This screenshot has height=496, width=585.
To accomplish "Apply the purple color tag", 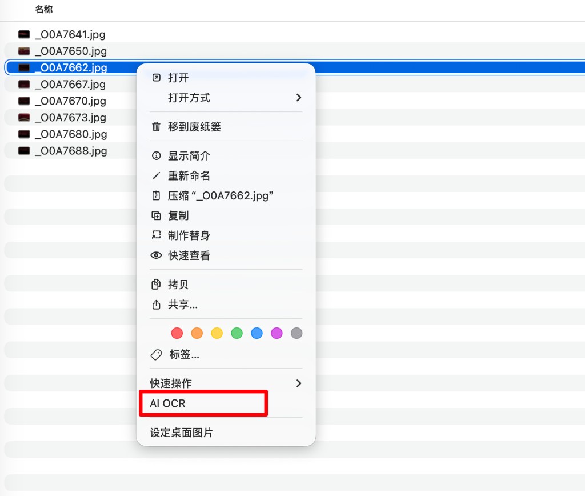I will click(x=277, y=333).
